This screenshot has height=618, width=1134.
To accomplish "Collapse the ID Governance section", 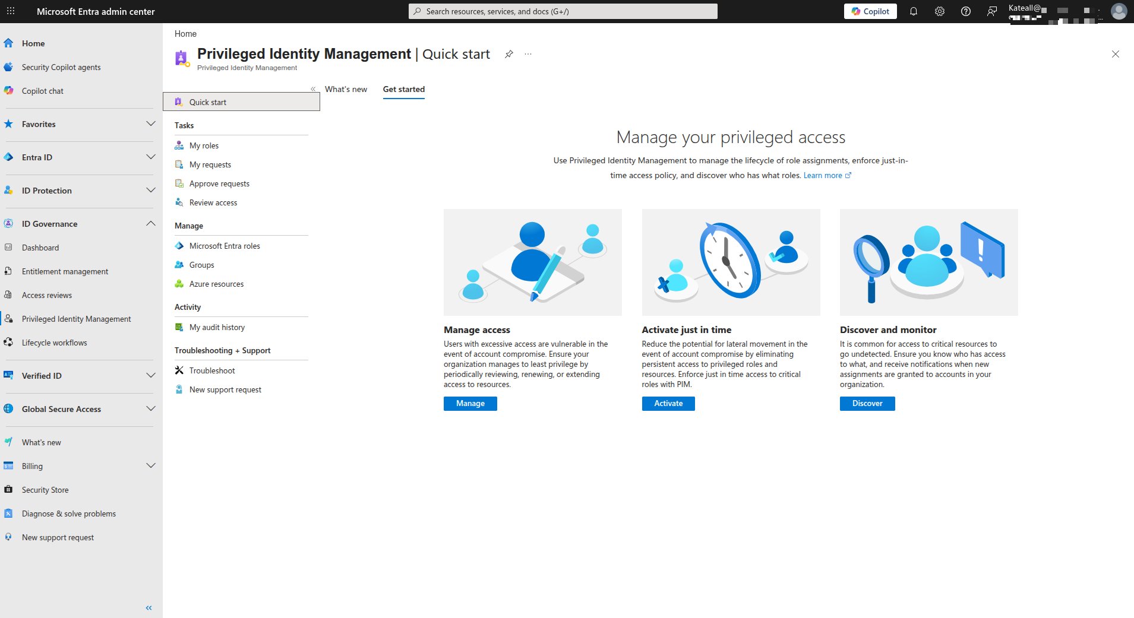I will (x=151, y=224).
